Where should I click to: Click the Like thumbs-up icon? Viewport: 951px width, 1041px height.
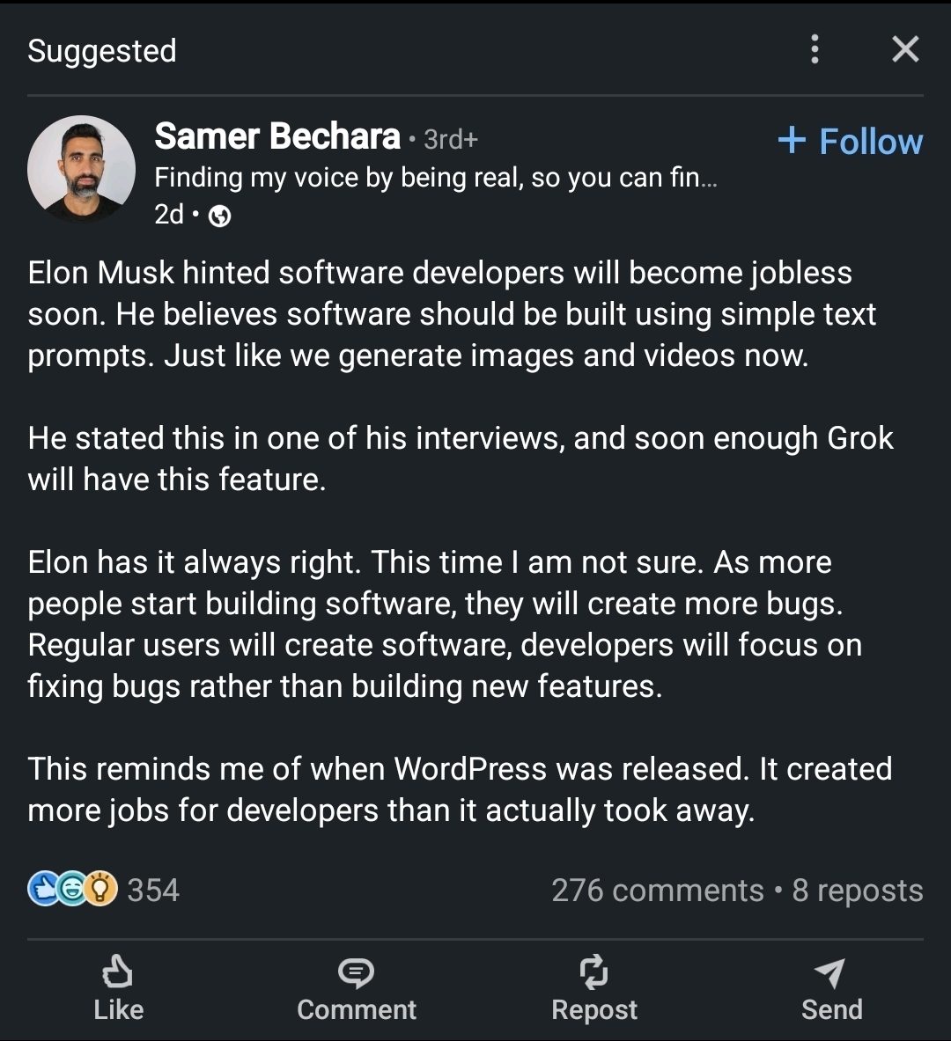pos(119,972)
